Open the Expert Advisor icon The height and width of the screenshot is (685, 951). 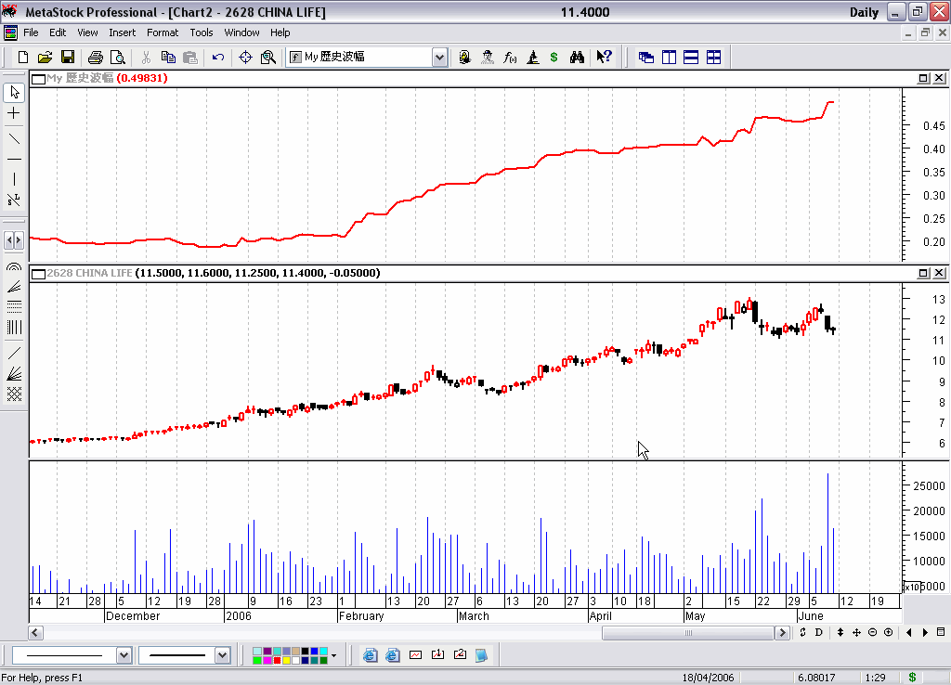(464, 57)
